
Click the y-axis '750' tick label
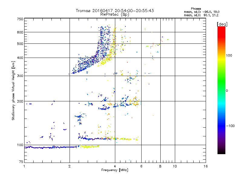20,19
